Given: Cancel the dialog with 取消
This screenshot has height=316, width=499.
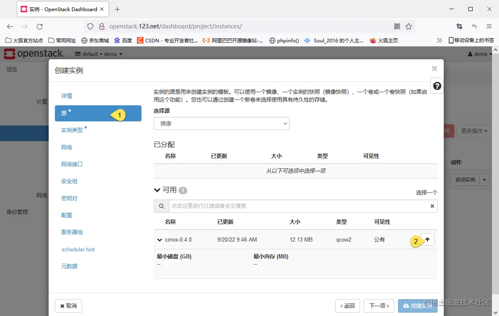Looking at the screenshot, I should (x=68, y=306).
